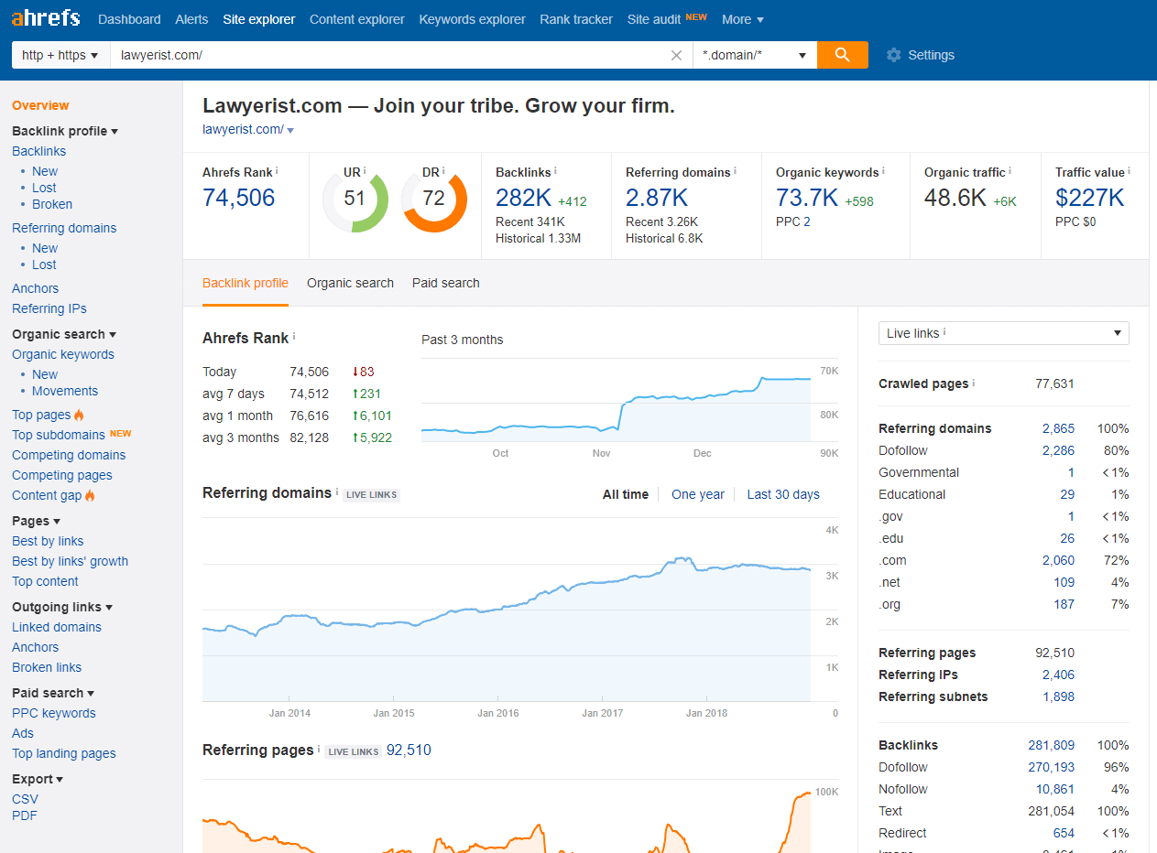Click info icon beside Backlinks metric
The width and height of the screenshot is (1157, 853).
point(555,171)
